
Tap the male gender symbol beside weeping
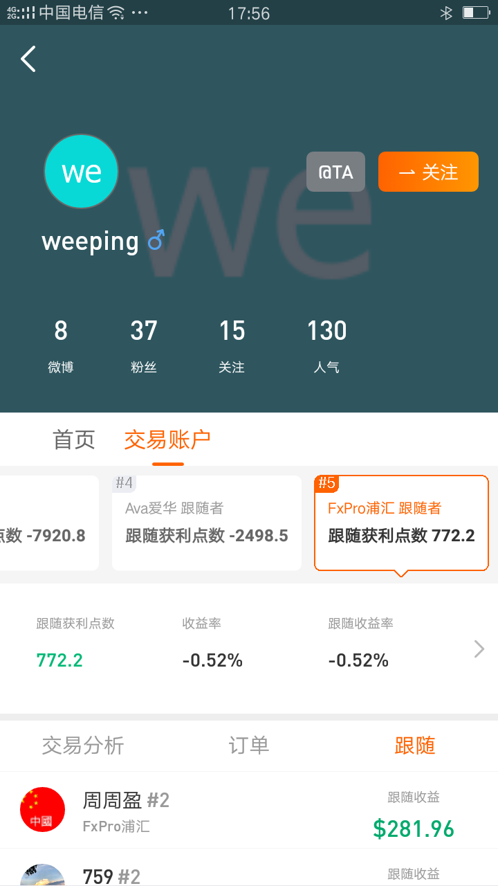[156, 241]
